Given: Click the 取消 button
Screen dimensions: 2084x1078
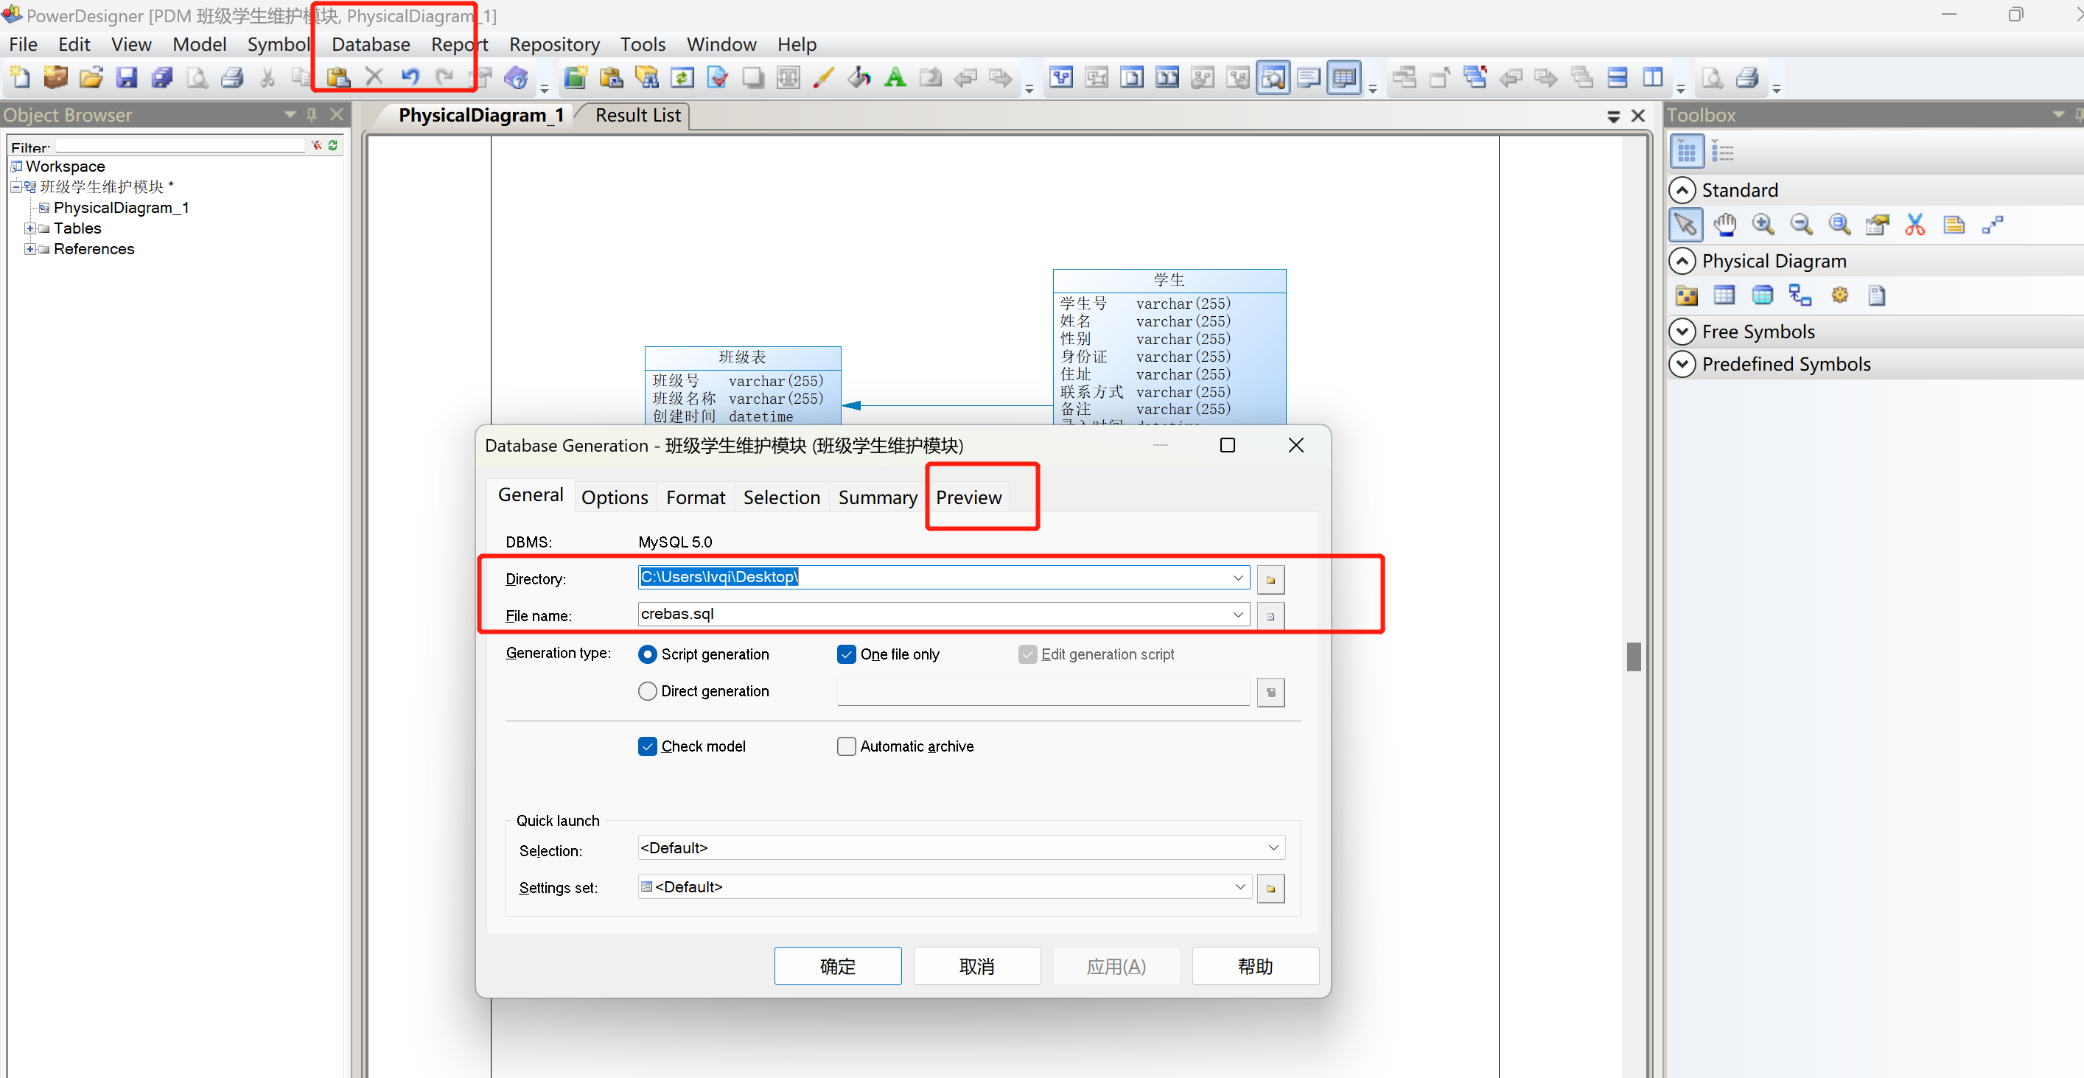Looking at the screenshot, I should [x=976, y=967].
